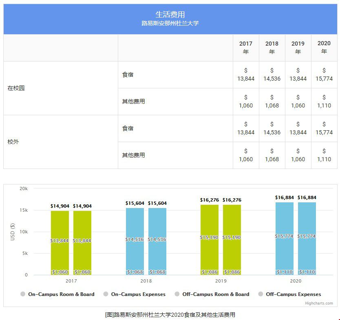Click 校外 食宿 2017 cell $13,844
340x320 pixels.
coord(246,128)
